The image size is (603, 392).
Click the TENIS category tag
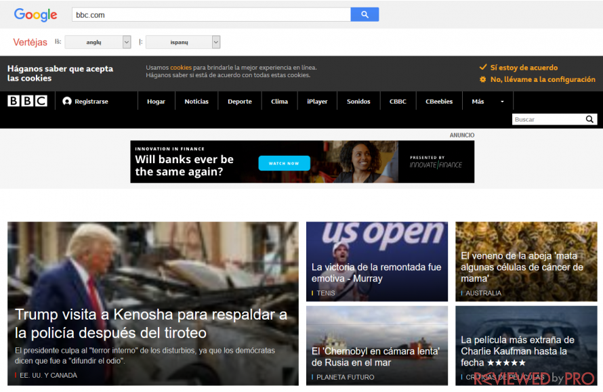click(x=326, y=293)
